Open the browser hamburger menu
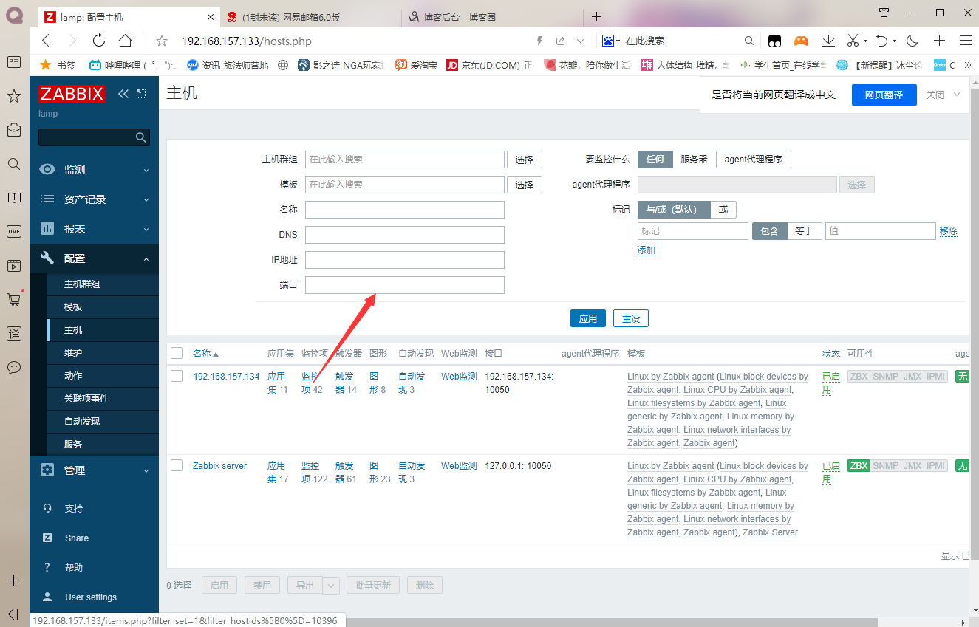This screenshot has width=979, height=627. point(965,41)
